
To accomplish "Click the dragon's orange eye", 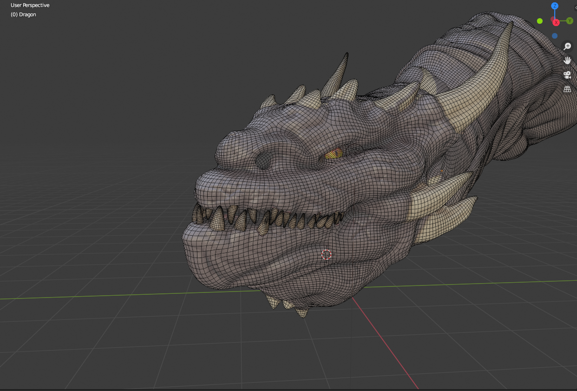I will pos(333,154).
